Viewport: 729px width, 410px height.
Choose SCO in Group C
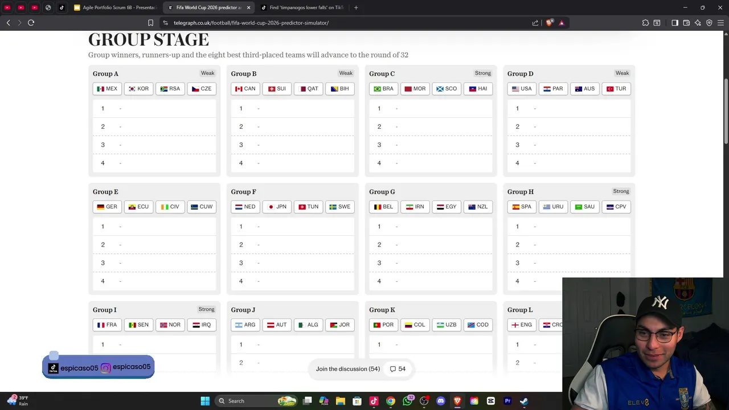coord(447,89)
